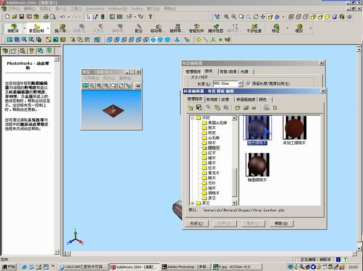Open the view orientation dropdown arrow
The width and height of the screenshot is (363, 271).
(x=283, y=17)
